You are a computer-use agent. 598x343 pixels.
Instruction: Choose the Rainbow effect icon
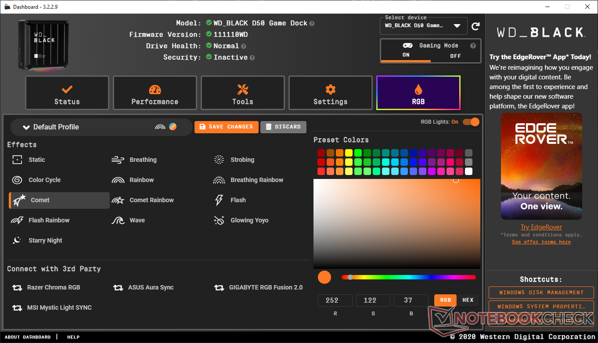118,180
